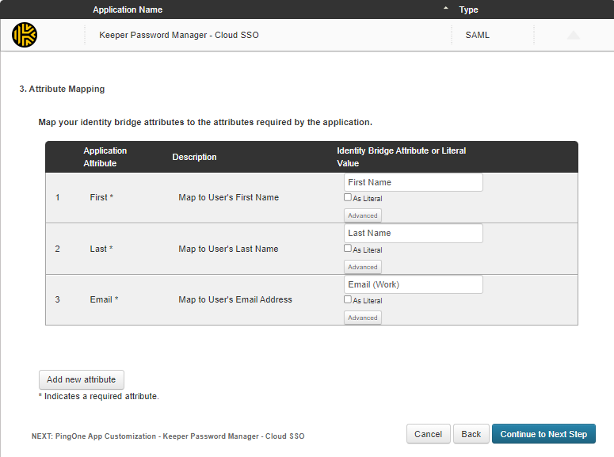The image size is (614, 457).
Task: Cancel the attribute mapping setup
Action: tap(428, 434)
